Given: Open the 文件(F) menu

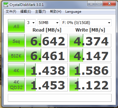Looking at the screenshot, I should 11,12.
